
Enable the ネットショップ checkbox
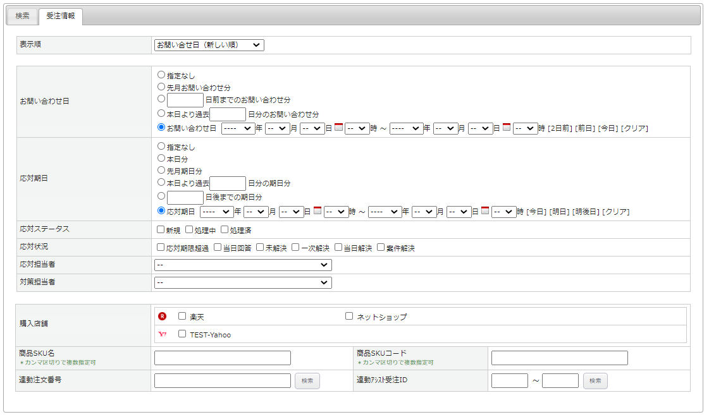349,316
